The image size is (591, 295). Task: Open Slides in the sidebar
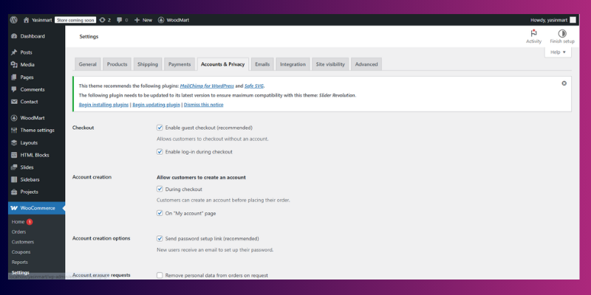click(27, 167)
